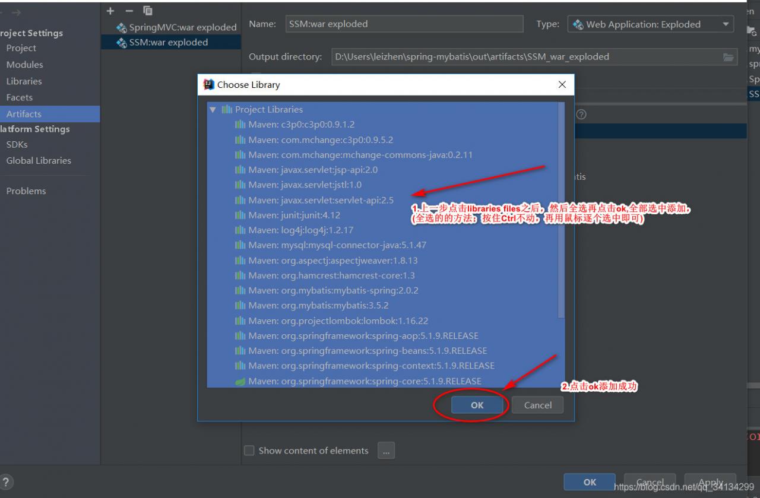Open Problems in the sidebar

pyautogui.click(x=26, y=191)
